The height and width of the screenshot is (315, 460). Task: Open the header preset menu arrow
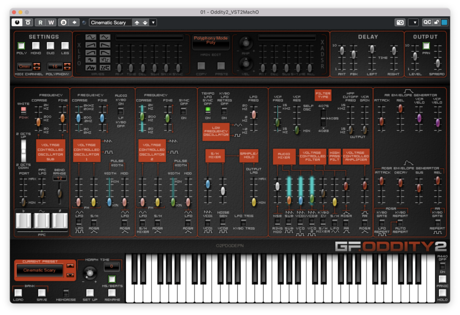153,22
